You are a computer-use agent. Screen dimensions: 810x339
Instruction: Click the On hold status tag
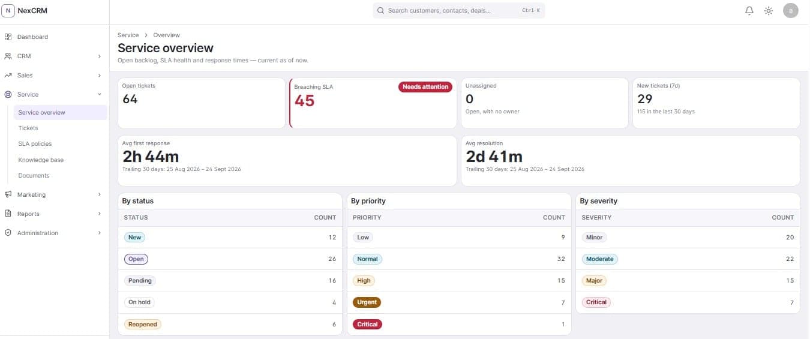139,302
